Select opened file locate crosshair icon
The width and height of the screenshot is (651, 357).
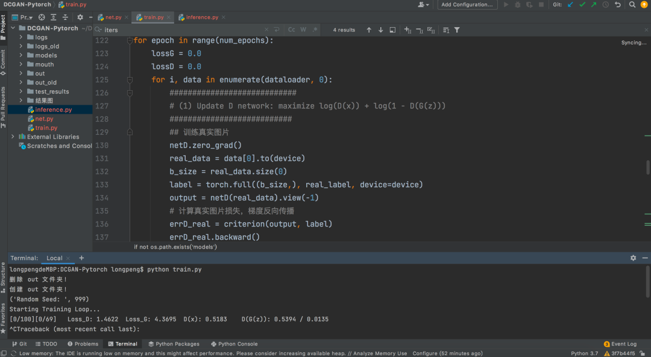point(42,17)
